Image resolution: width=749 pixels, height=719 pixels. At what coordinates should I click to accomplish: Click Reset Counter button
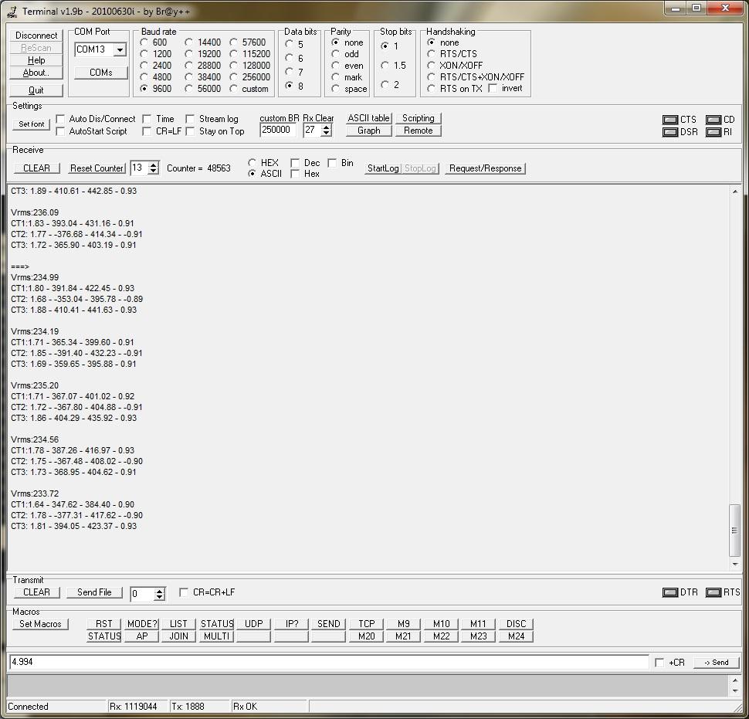(x=97, y=168)
